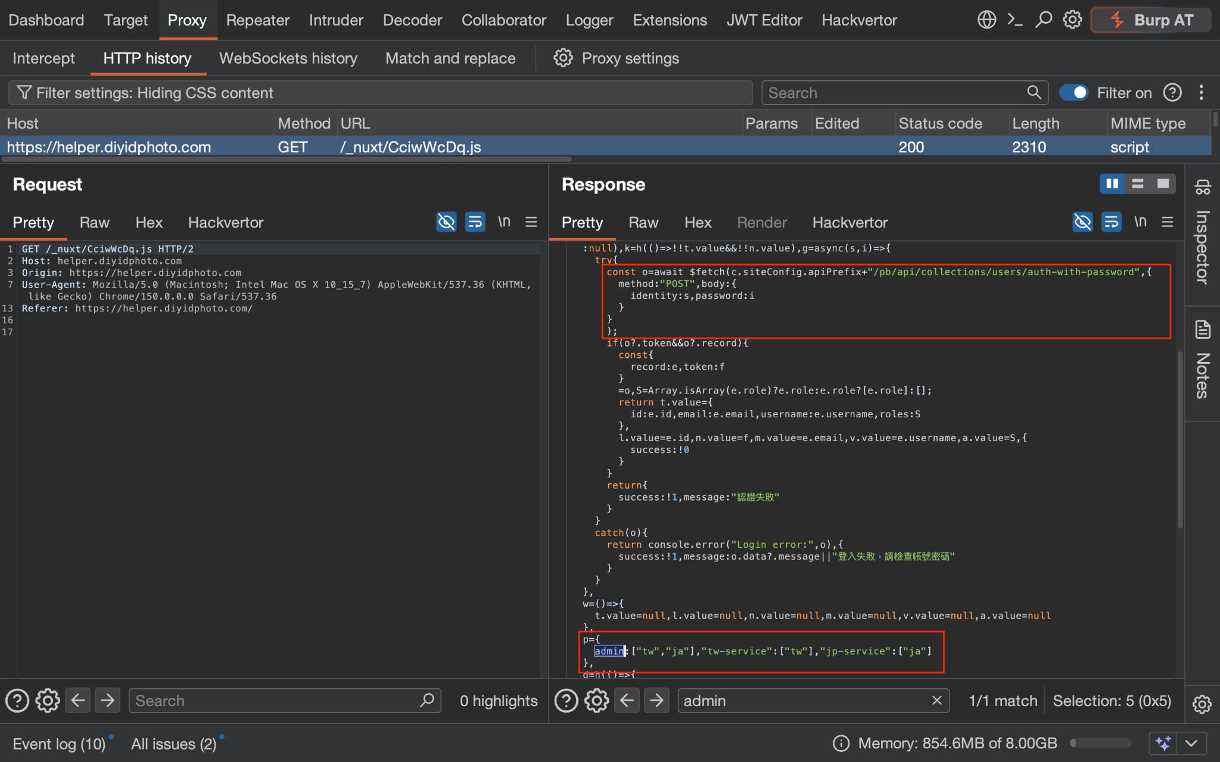Click the memory usage progress bar
Image resolution: width=1220 pixels, height=762 pixels.
coord(1101,743)
